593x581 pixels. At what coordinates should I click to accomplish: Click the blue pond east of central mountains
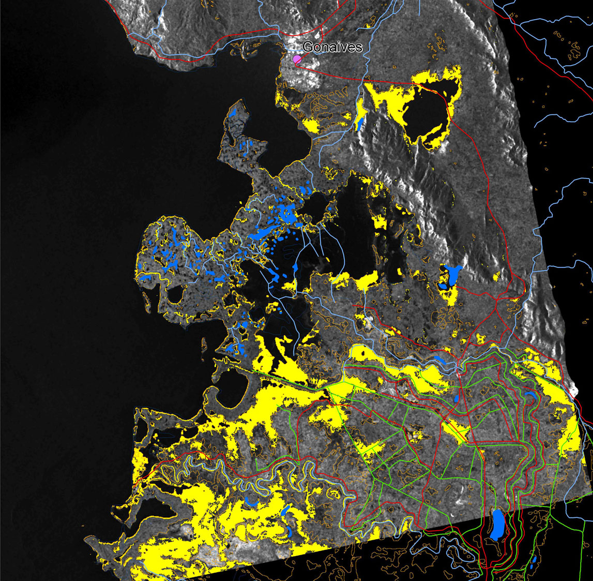click(x=451, y=275)
